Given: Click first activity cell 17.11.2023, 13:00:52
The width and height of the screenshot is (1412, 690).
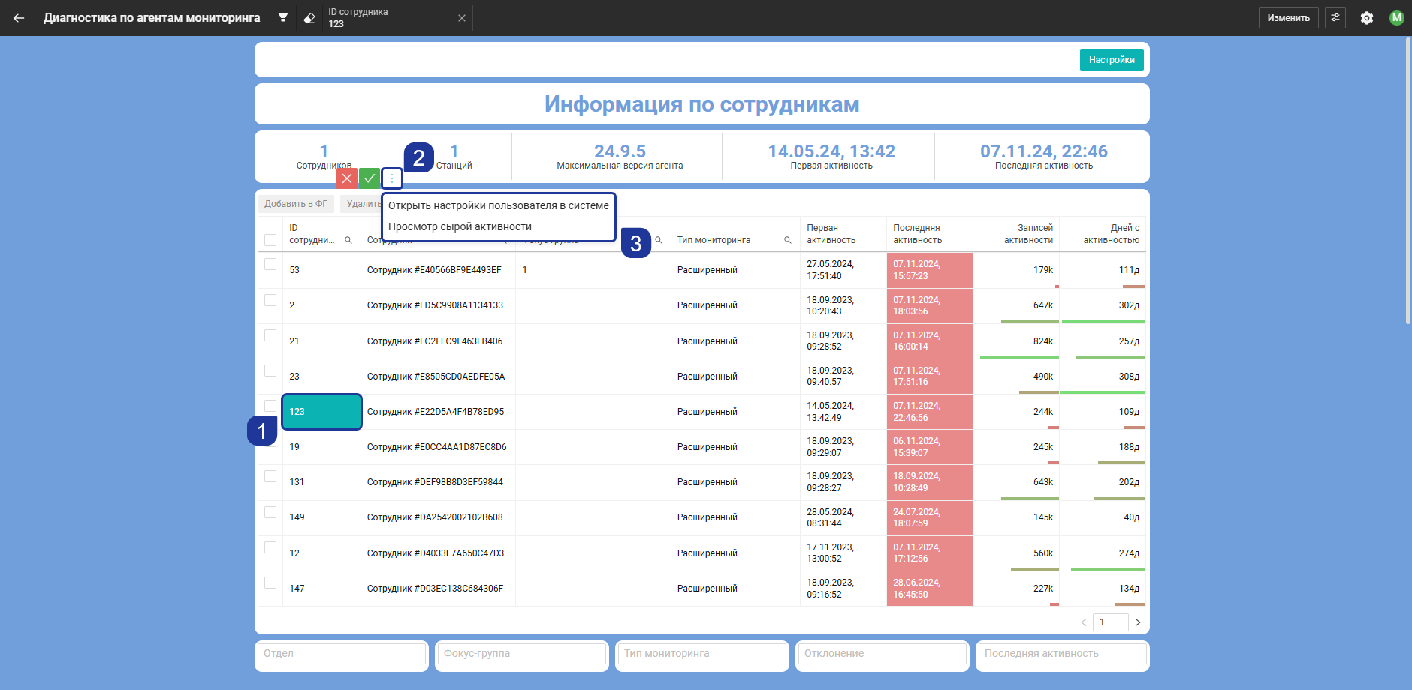Looking at the screenshot, I should (x=843, y=553).
